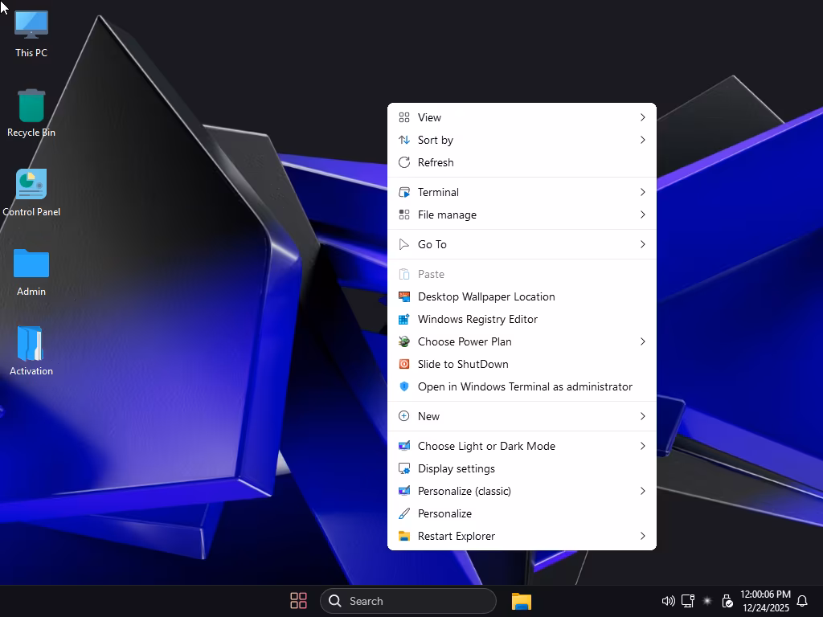Open File Explorer from the taskbar
The height and width of the screenshot is (617, 823).
[x=522, y=601]
